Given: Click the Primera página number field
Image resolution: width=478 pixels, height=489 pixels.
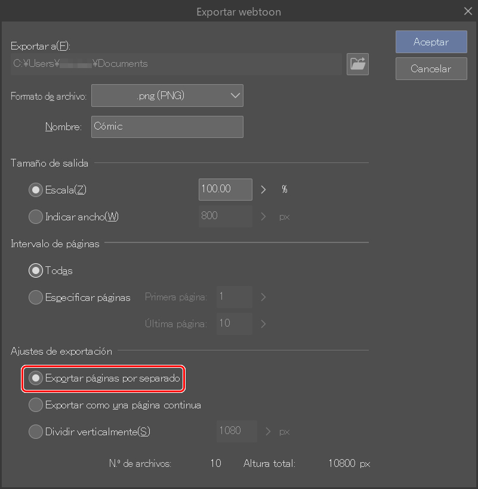Looking at the screenshot, I should (234, 297).
